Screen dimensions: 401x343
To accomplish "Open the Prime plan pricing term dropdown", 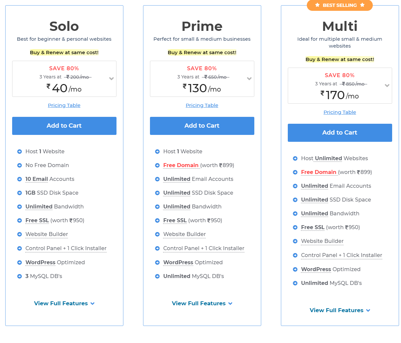I will click(x=249, y=79).
